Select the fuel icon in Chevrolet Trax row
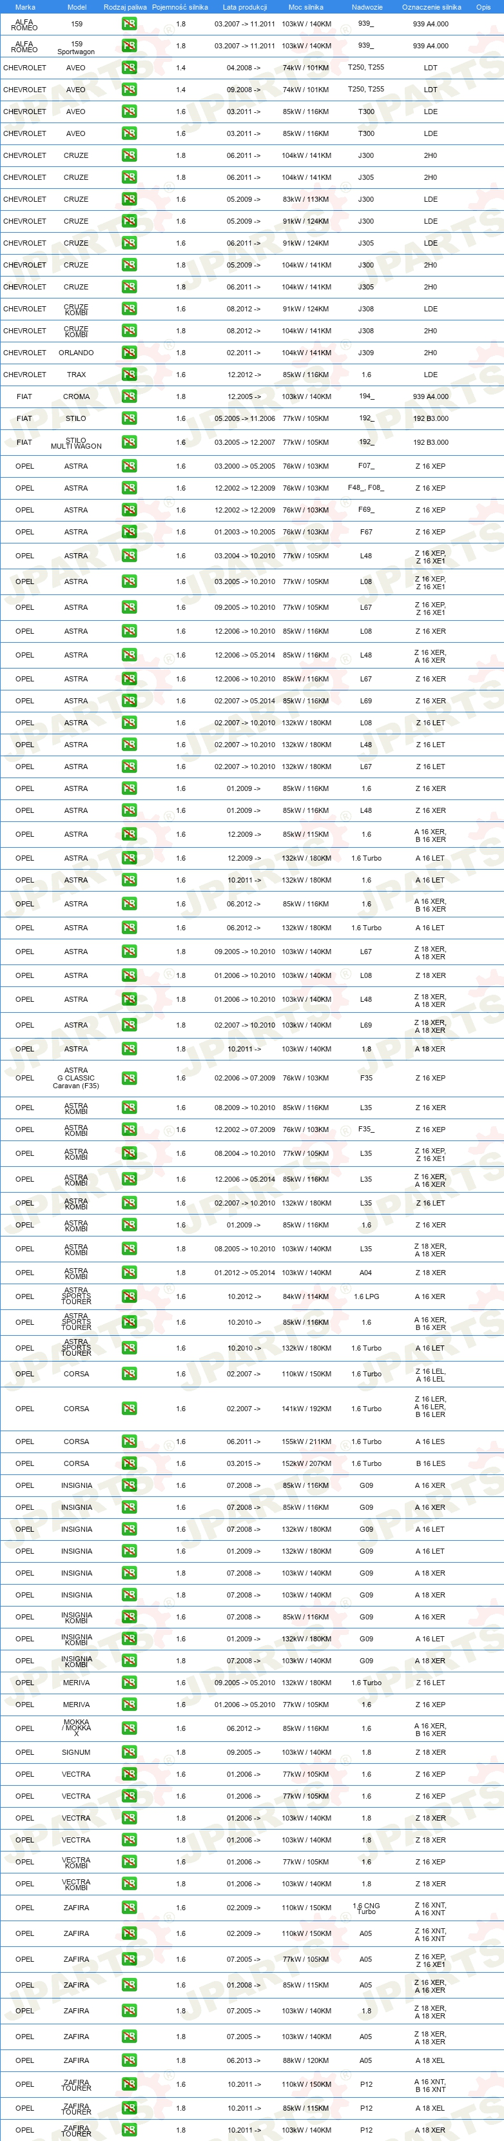 click(129, 374)
